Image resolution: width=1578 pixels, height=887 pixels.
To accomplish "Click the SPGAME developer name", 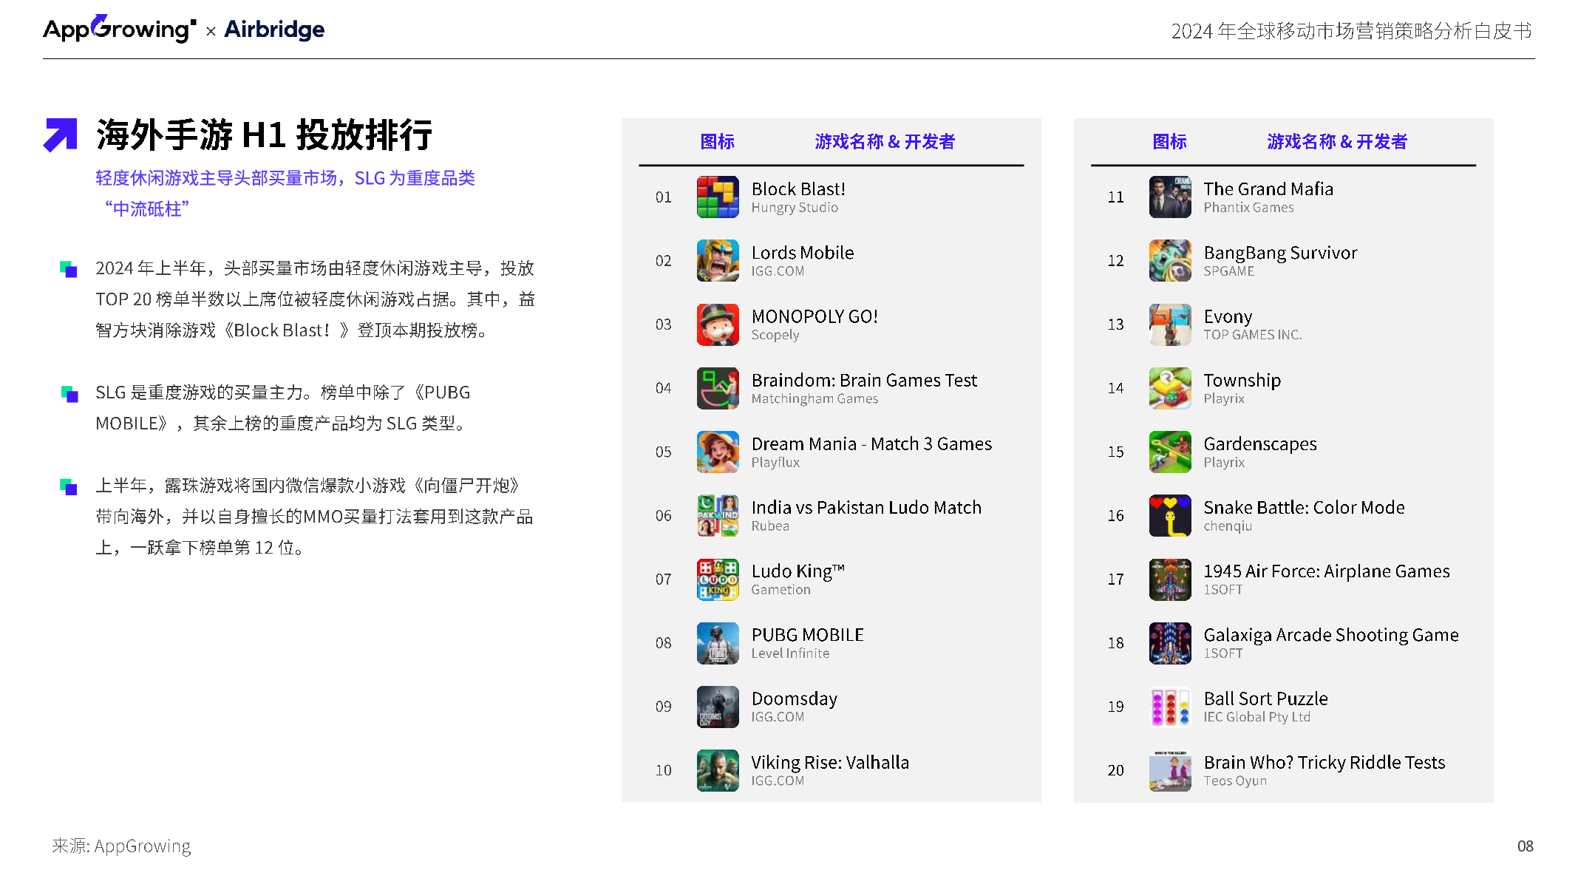I will click(x=1228, y=271).
